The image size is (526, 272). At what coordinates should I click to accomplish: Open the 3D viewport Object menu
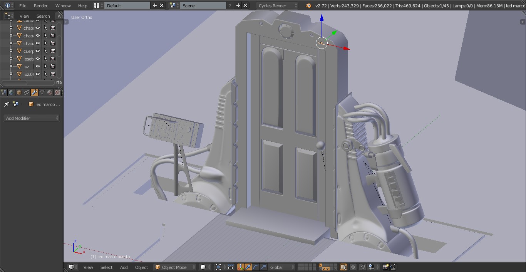(x=141, y=267)
